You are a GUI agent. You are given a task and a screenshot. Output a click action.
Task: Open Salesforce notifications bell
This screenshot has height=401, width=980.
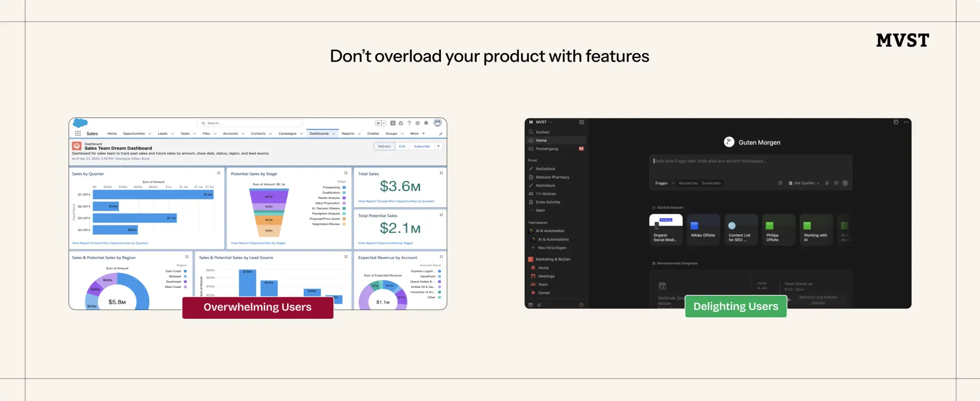pos(426,123)
